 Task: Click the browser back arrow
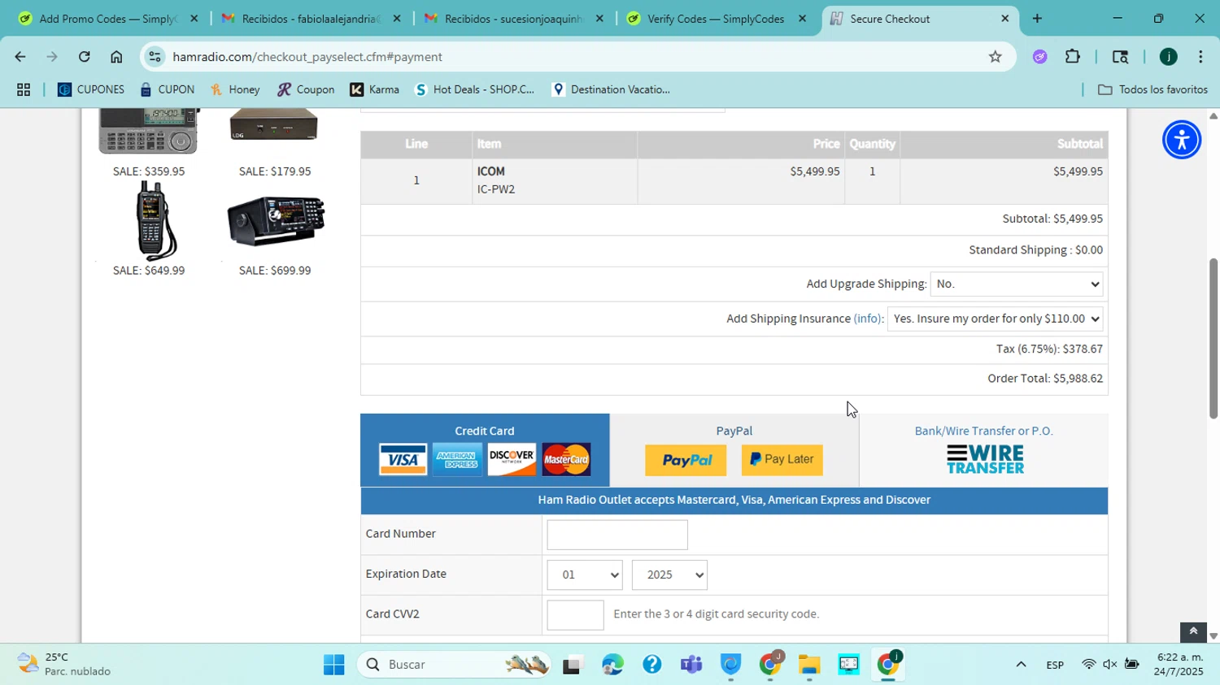(20, 57)
